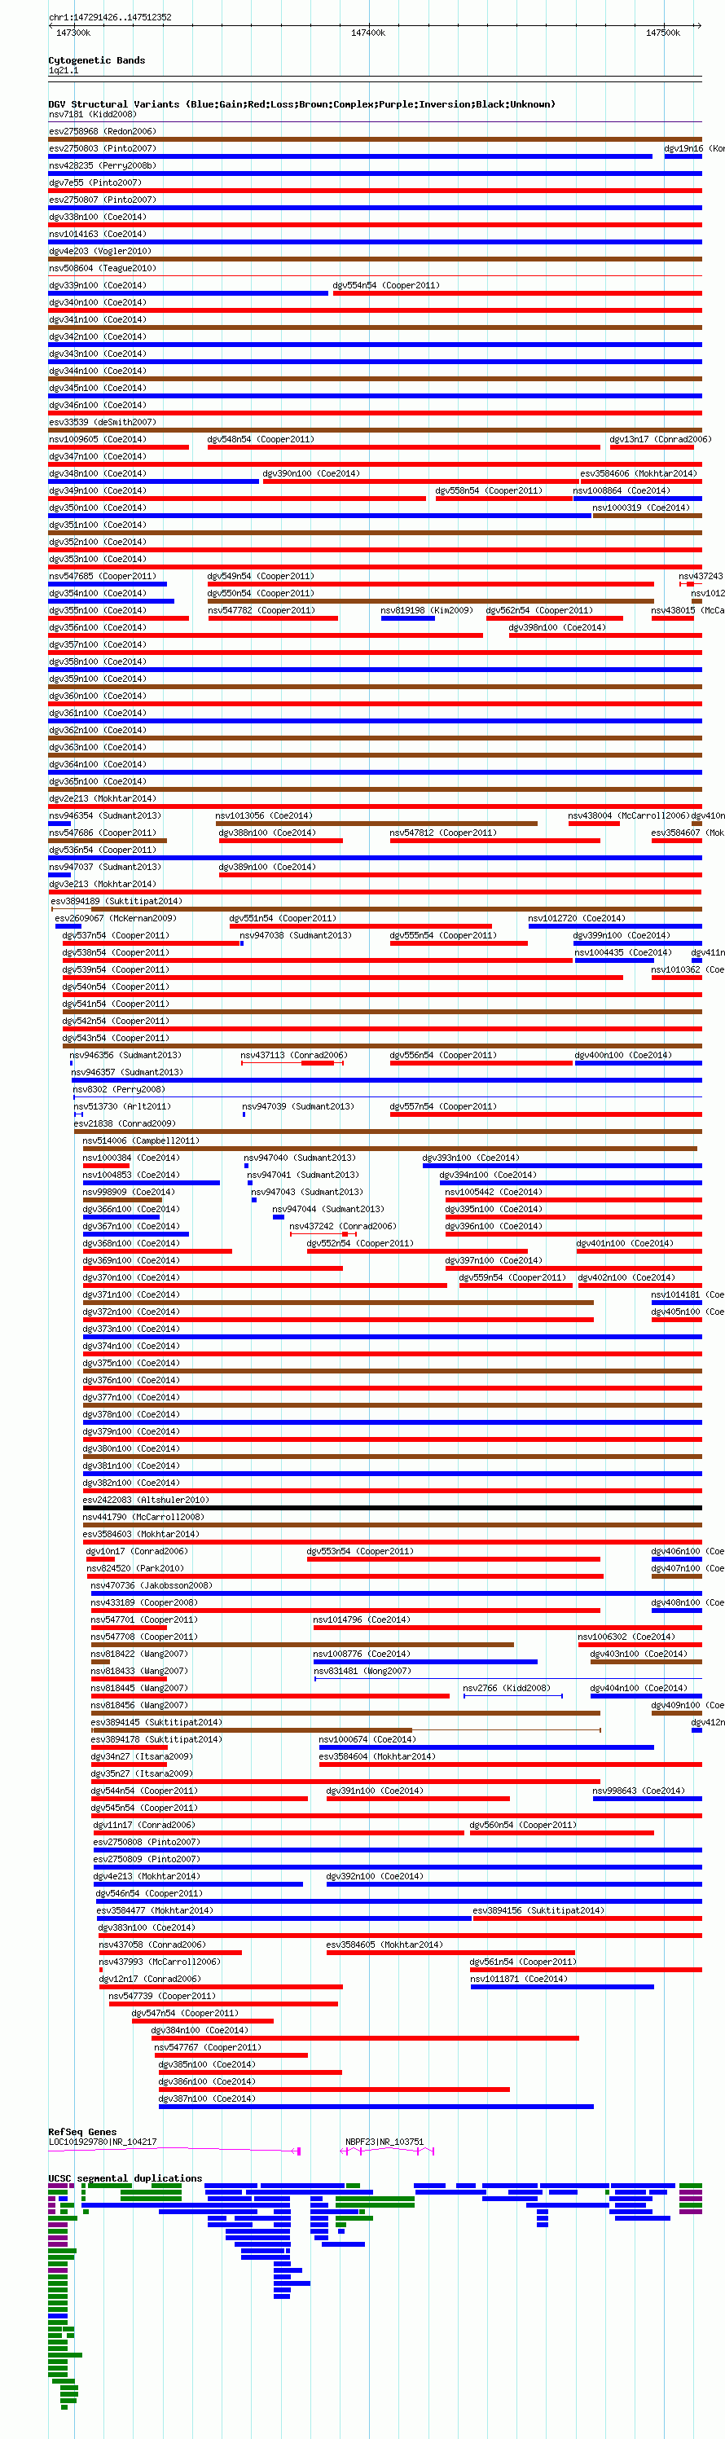The height and width of the screenshot is (2439, 725).
Task: Open nsv946354 (Sudmant2013) variant
Action: click(x=105, y=815)
